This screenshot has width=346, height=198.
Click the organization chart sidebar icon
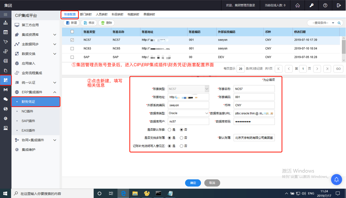[6, 23]
